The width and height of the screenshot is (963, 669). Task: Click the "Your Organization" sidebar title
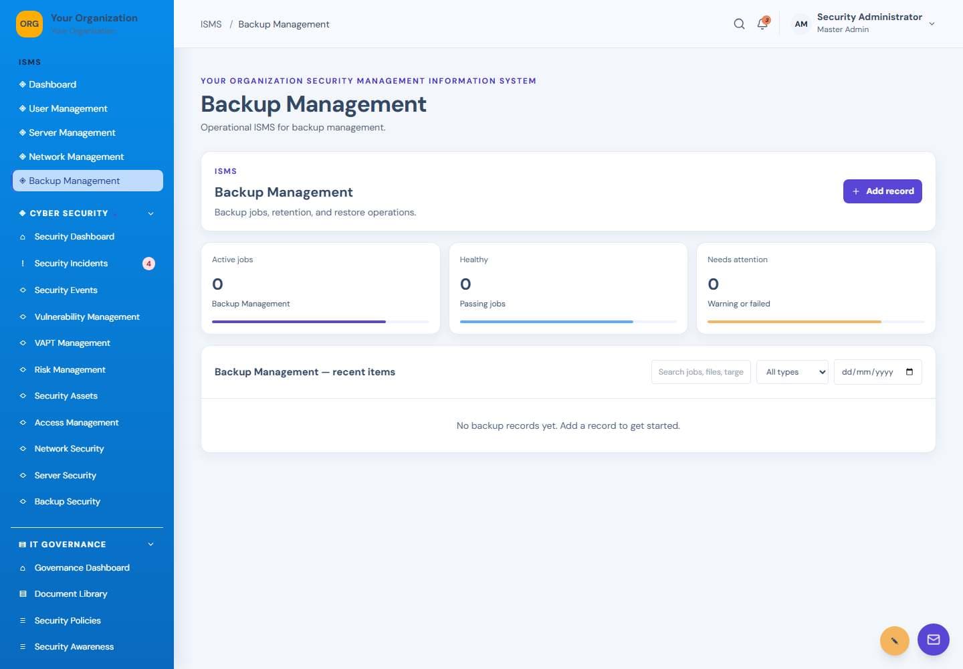[94, 18]
